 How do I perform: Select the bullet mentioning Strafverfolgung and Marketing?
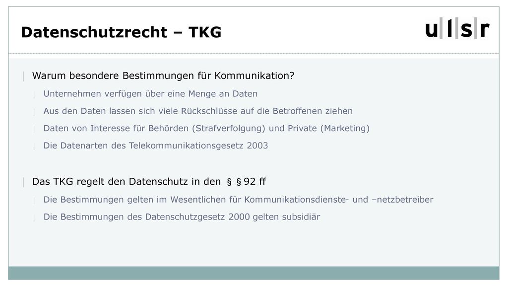pos(206,129)
